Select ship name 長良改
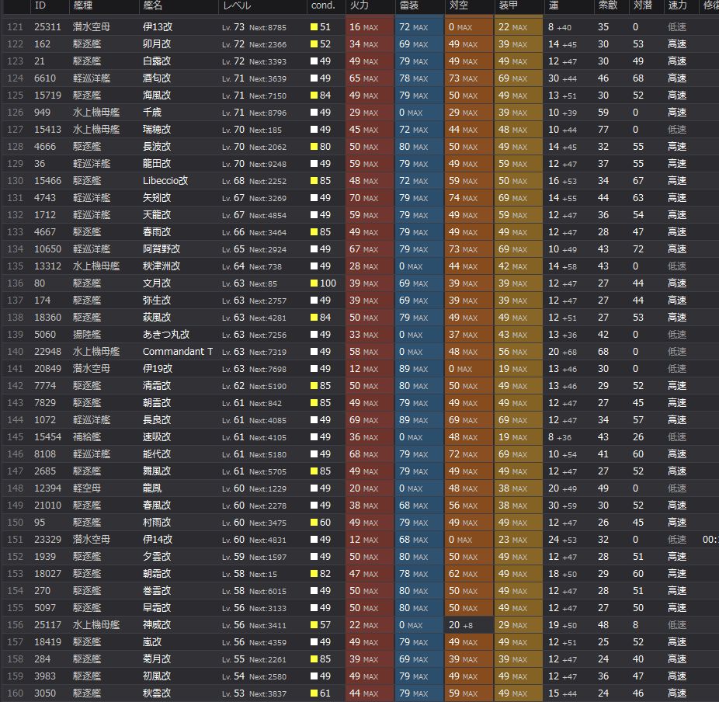Image resolution: width=719 pixels, height=702 pixels. click(157, 420)
